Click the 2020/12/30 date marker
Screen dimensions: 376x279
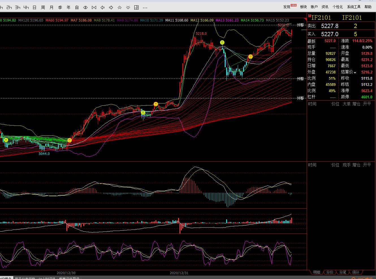pyautogui.click(x=66, y=273)
